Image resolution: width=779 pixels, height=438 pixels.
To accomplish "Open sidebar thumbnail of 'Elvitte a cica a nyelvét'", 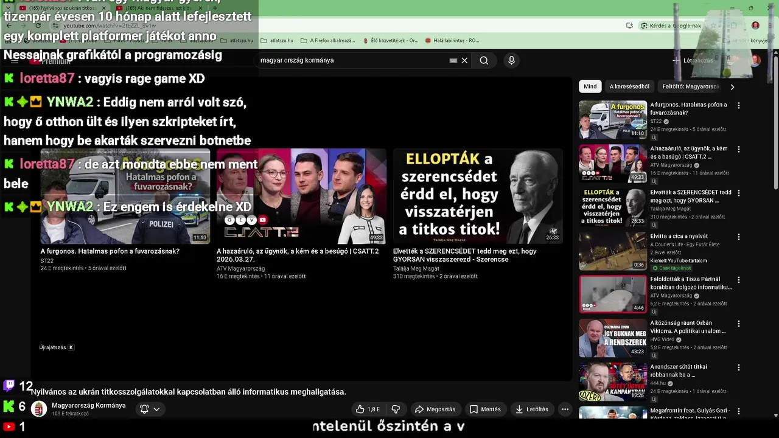I will click(613, 251).
